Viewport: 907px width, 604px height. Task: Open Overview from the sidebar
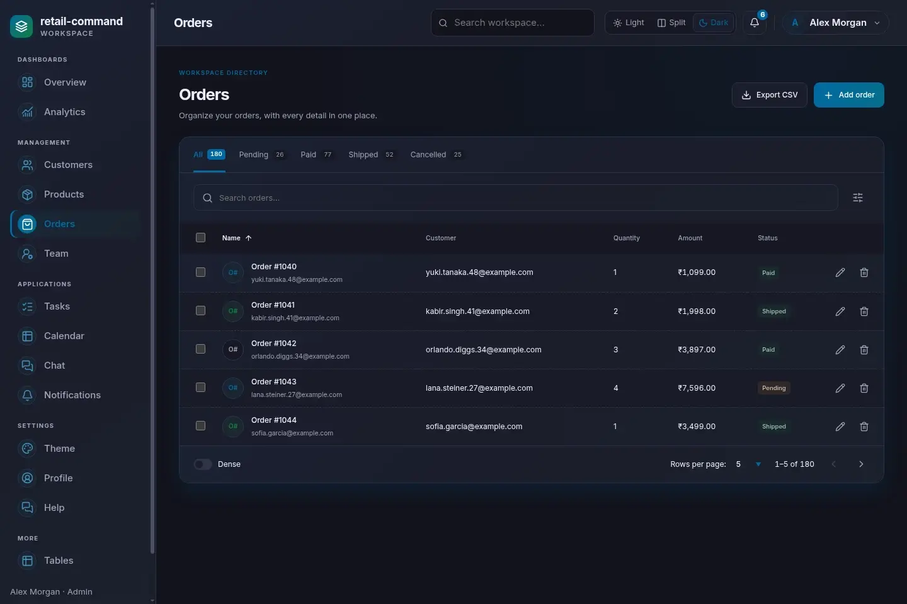point(76,82)
